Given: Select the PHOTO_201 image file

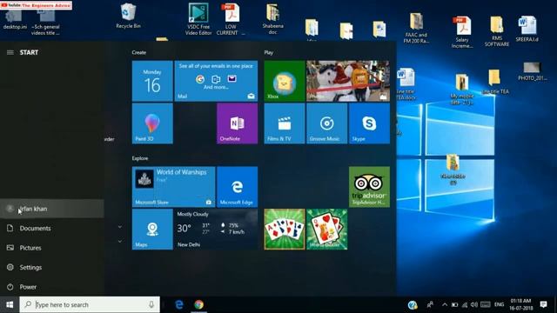Looking at the screenshot, I should (532, 71).
